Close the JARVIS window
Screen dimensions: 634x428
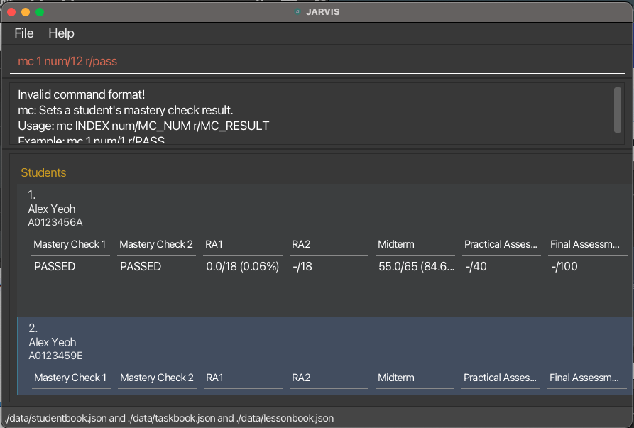(x=11, y=12)
